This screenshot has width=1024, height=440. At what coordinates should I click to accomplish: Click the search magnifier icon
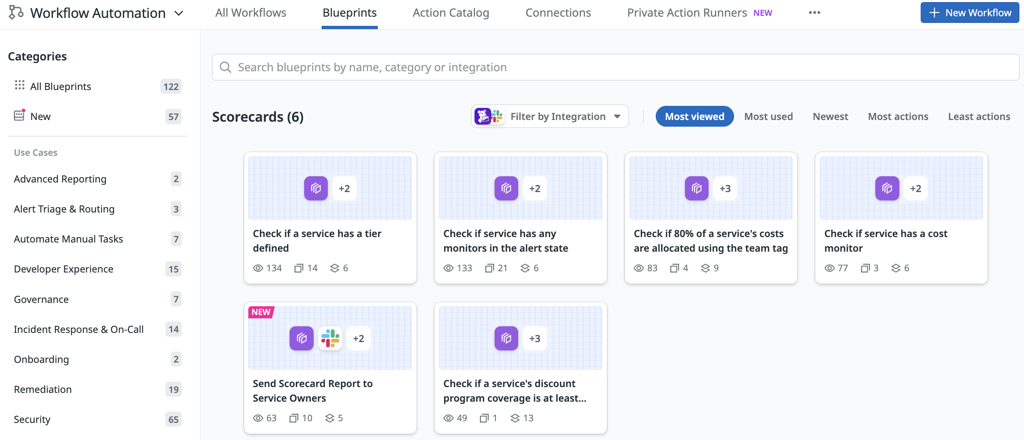[225, 67]
